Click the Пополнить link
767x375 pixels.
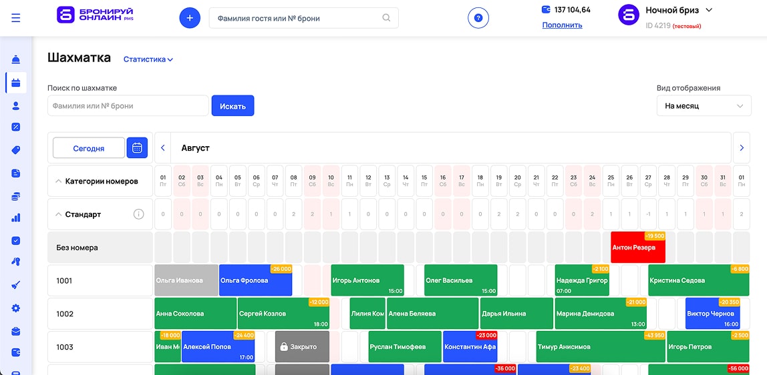tap(562, 25)
